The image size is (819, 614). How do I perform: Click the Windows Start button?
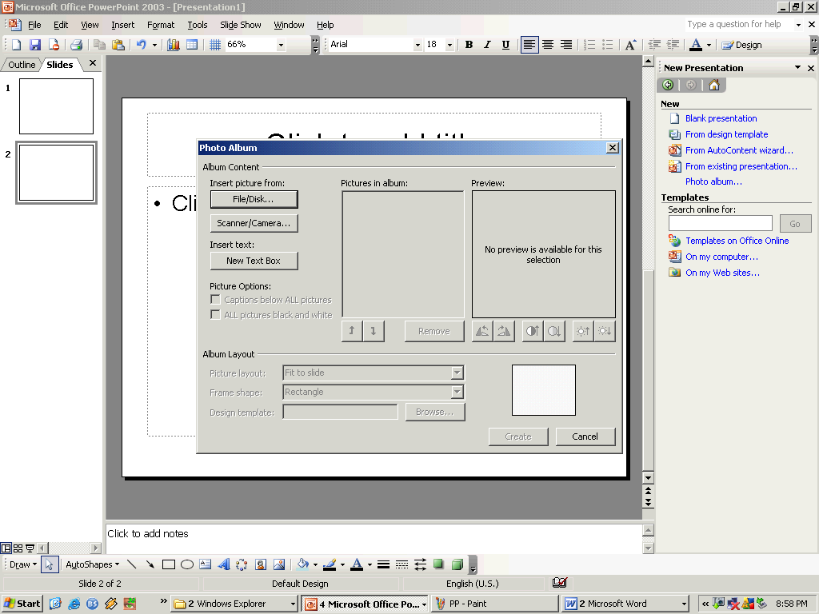22,604
